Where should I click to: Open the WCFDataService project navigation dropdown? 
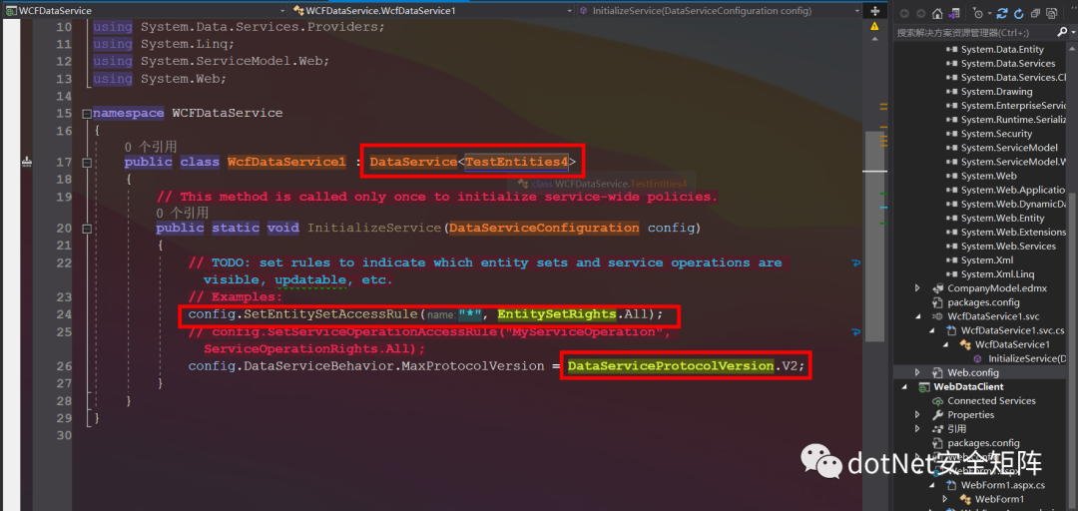tap(145, 11)
